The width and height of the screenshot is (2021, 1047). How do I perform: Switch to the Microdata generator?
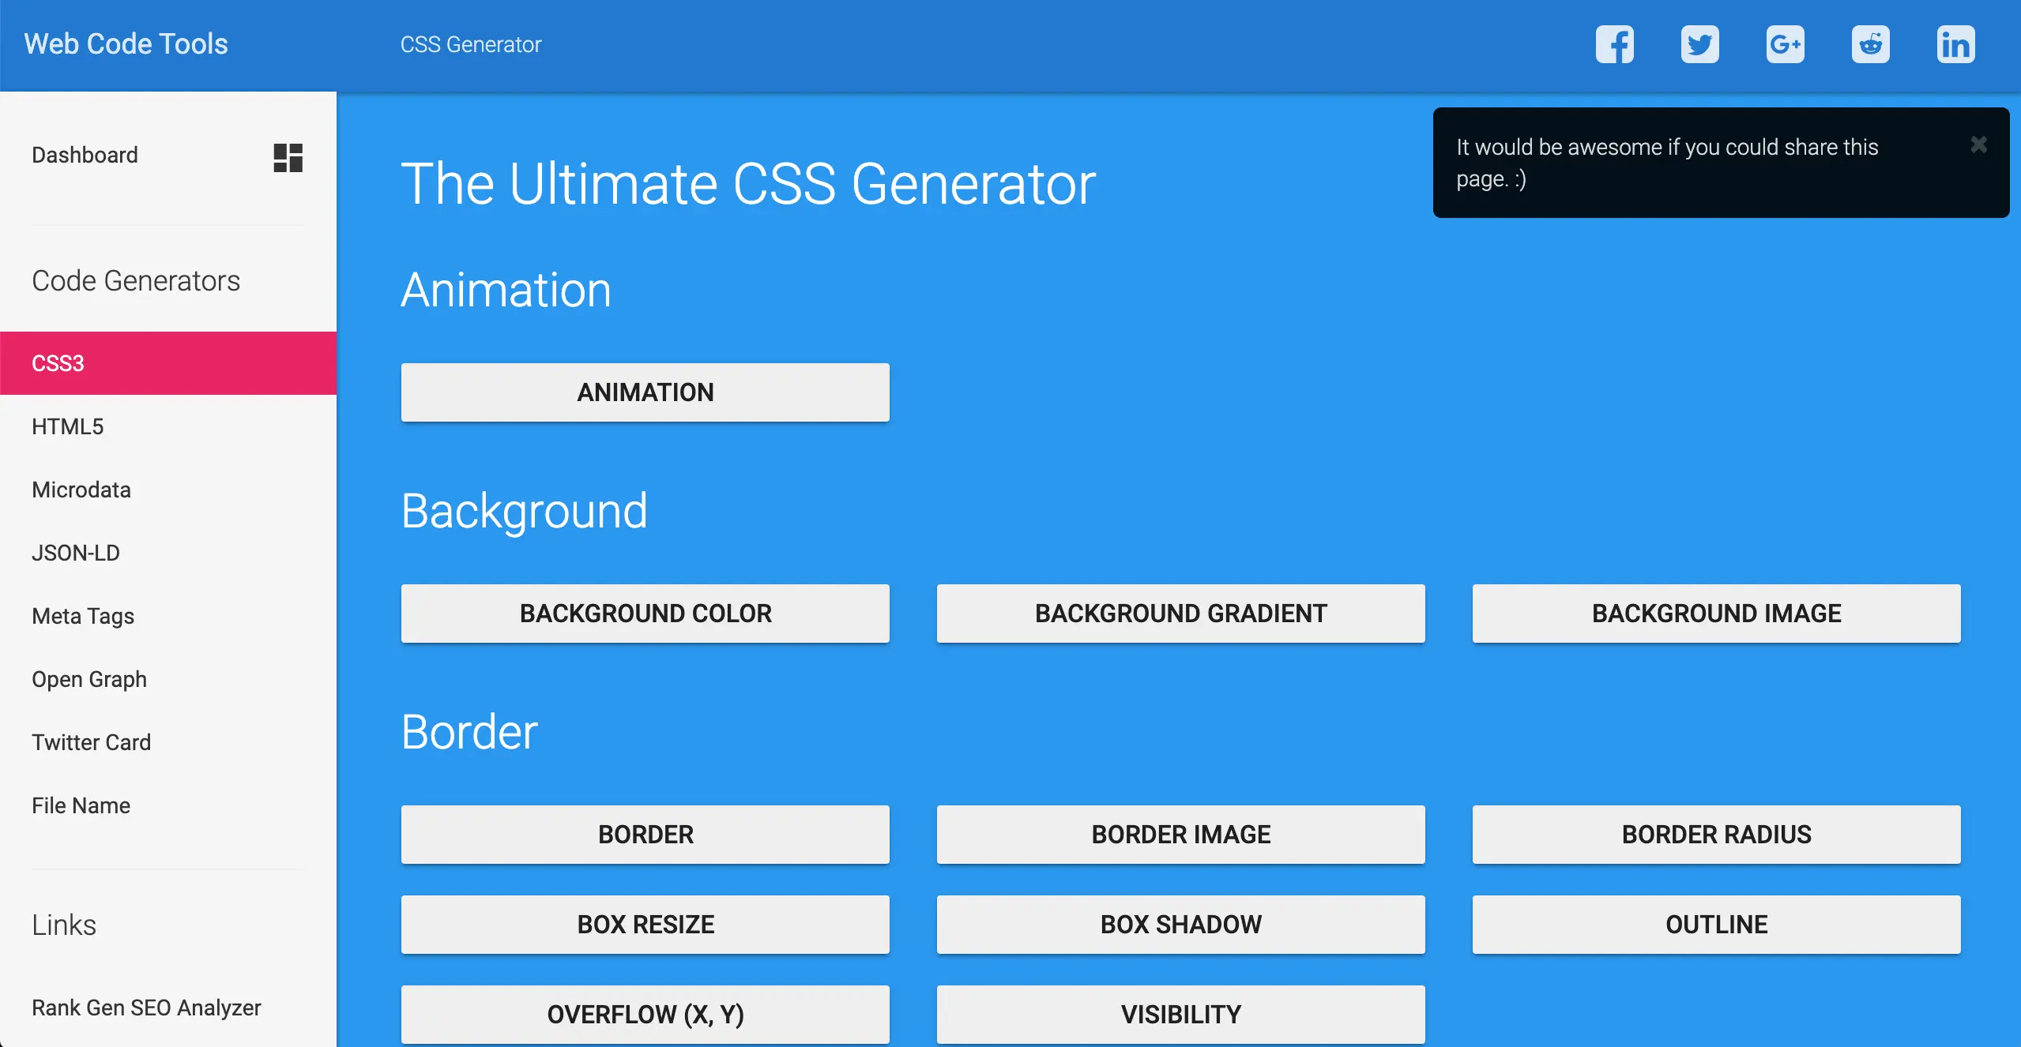click(81, 490)
